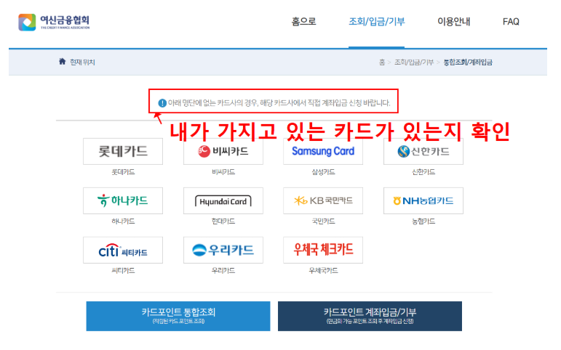Click the 카드포인트 통합조회 button

178,316
